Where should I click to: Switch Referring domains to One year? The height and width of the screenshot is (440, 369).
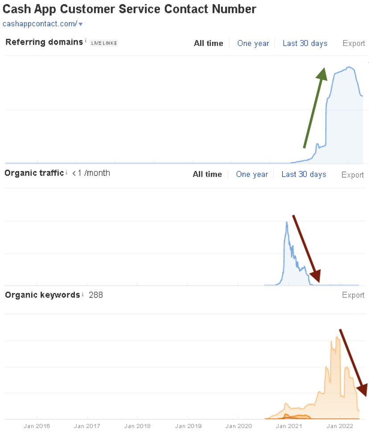tap(253, 43)
